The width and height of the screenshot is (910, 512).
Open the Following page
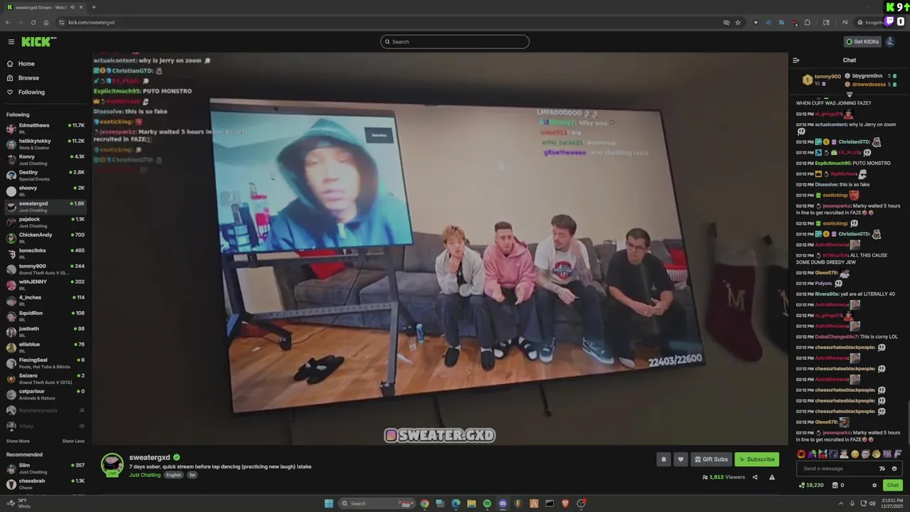point(45,92)
